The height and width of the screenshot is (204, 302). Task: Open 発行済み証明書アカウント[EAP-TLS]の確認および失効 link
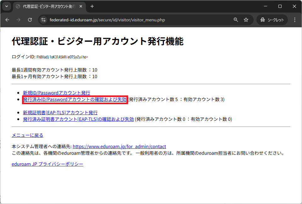coord(78,119)
